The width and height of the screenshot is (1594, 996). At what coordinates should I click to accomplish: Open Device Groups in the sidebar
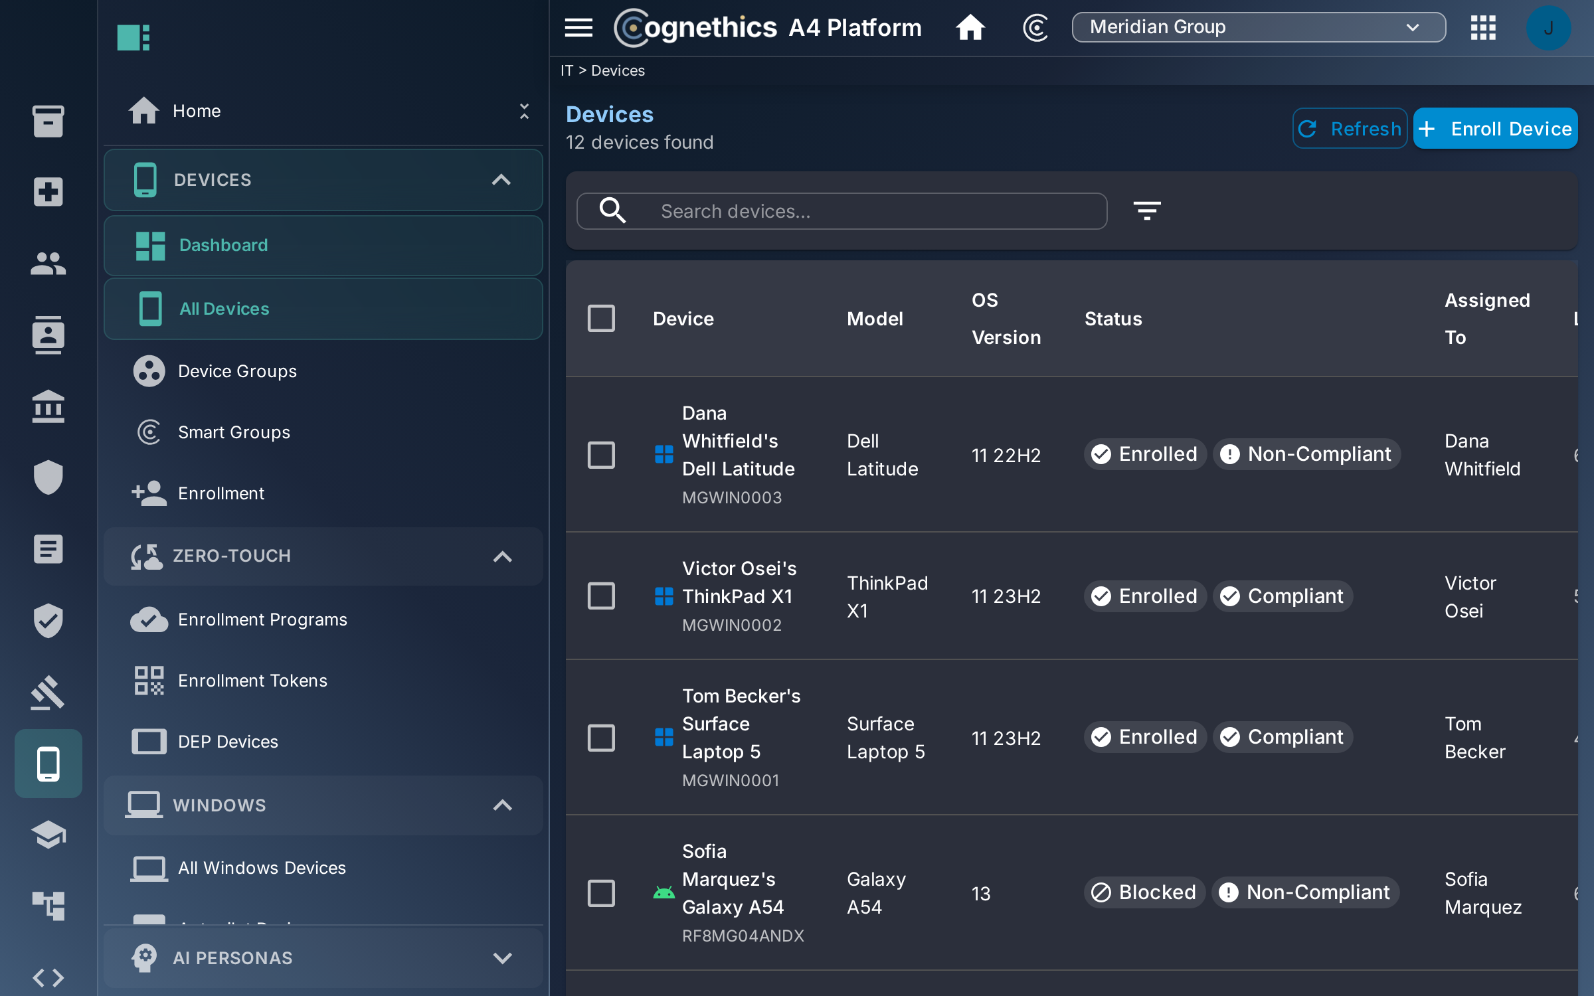(237, 371)
